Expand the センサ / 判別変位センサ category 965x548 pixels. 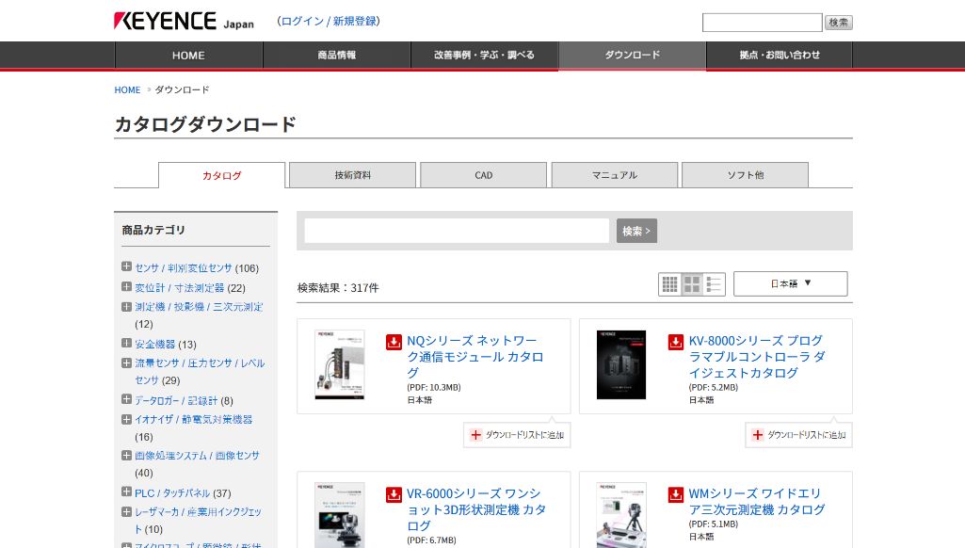tap(125, 266)
